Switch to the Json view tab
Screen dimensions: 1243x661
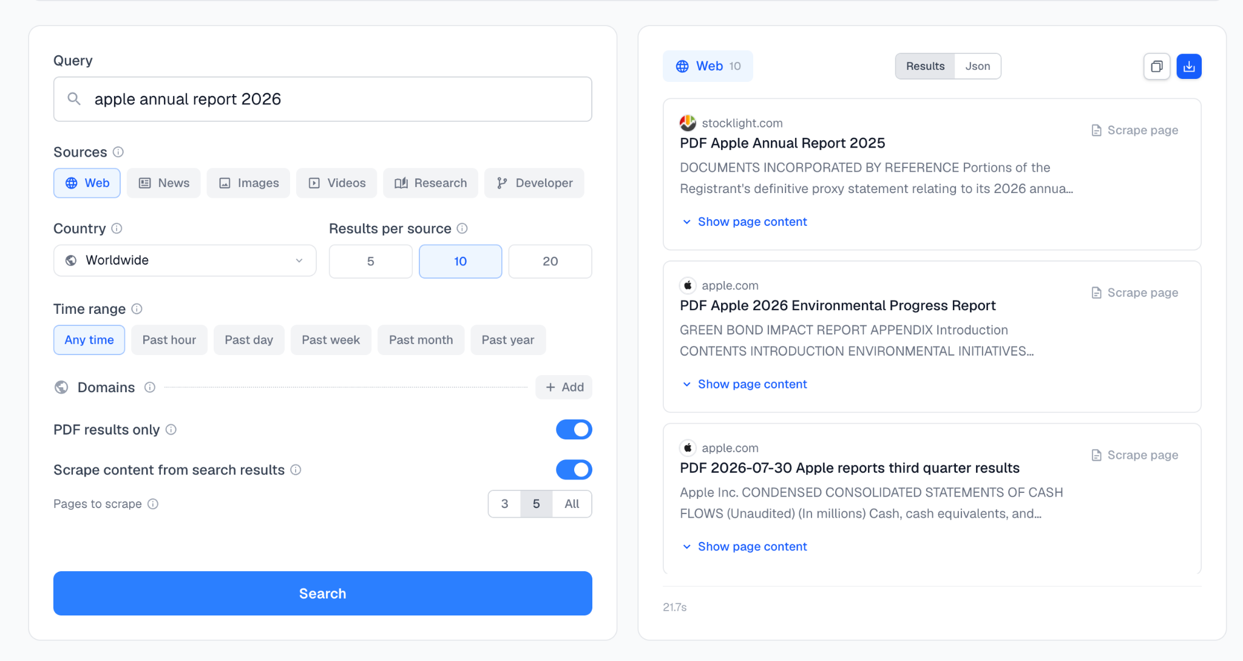point(978,66)
